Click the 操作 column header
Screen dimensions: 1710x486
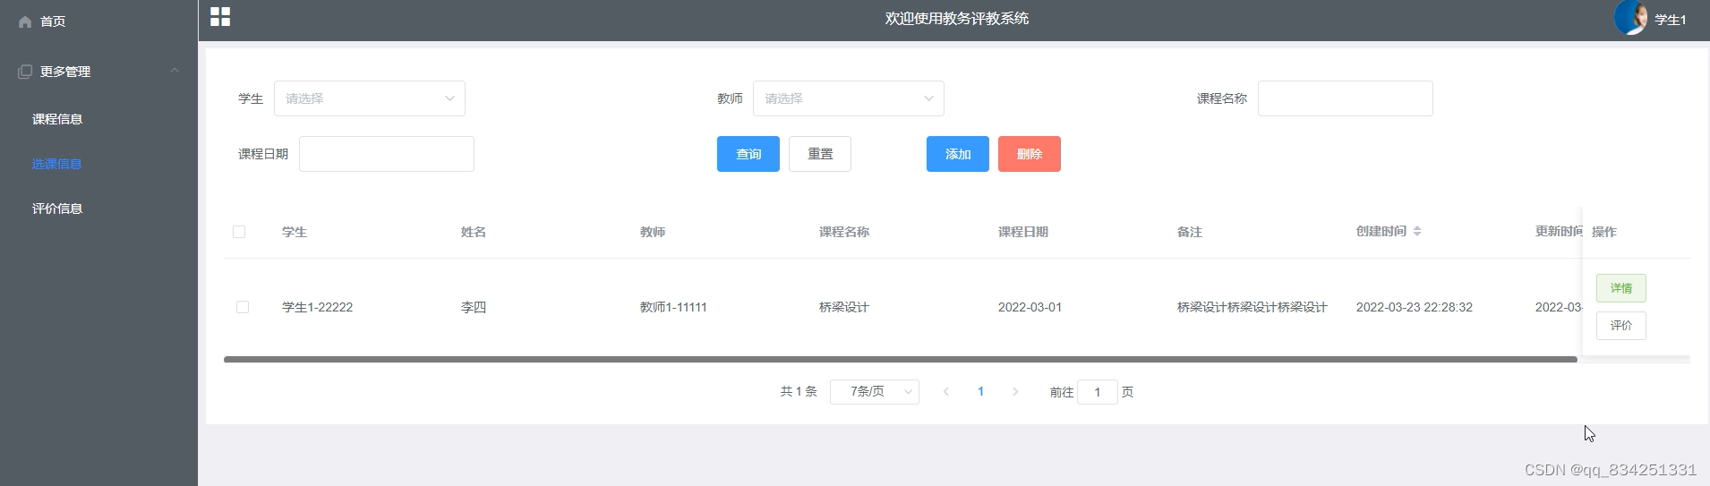(1604, 232)
